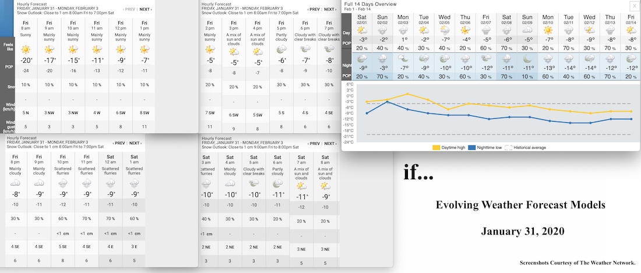Click the mainly sunny icon for Fri 2 pm
This screenshot has height=273, width=641.
point(210,50)
